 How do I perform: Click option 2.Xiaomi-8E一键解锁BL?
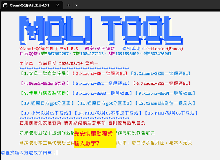100,73
